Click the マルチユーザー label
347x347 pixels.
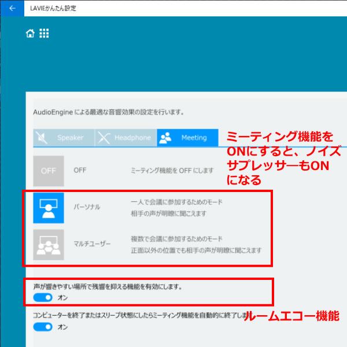coord(92,243)
